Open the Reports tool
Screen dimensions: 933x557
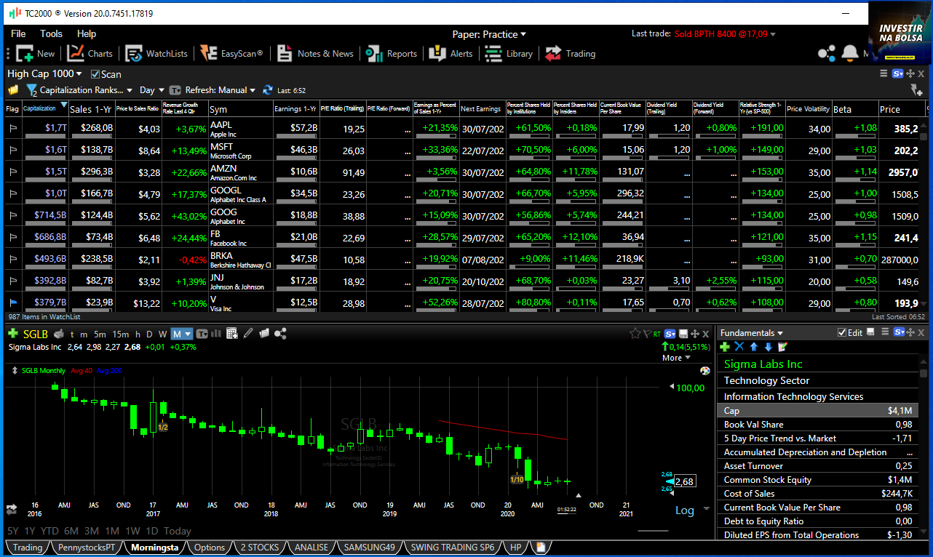pyautogui.click(x=392, y=53)
